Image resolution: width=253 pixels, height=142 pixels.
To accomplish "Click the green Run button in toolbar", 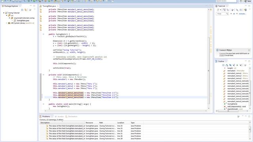I will 34,1.
